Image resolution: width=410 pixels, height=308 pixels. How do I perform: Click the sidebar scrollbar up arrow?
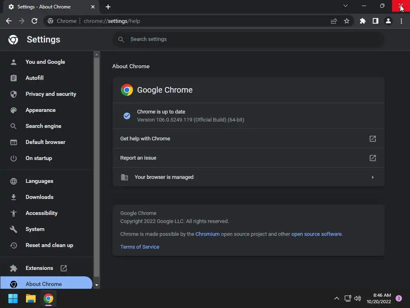[x=96, y=55]
